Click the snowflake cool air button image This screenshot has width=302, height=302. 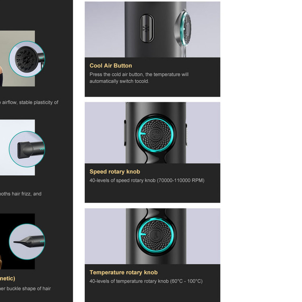[147, 28]
